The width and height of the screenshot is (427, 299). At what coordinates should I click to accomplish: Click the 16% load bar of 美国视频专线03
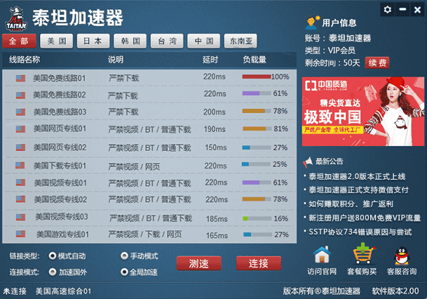point(257,218)
